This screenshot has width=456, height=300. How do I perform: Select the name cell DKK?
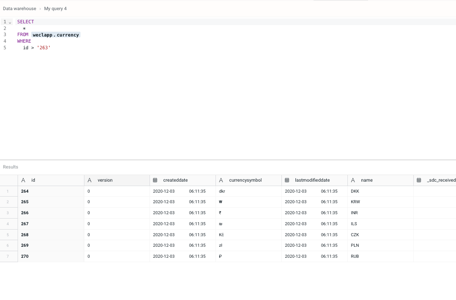[380, 191]
